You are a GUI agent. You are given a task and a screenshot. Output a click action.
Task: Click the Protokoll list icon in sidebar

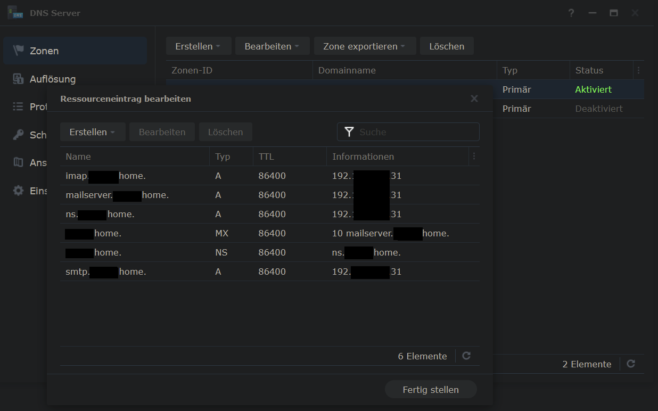[19, 106]
